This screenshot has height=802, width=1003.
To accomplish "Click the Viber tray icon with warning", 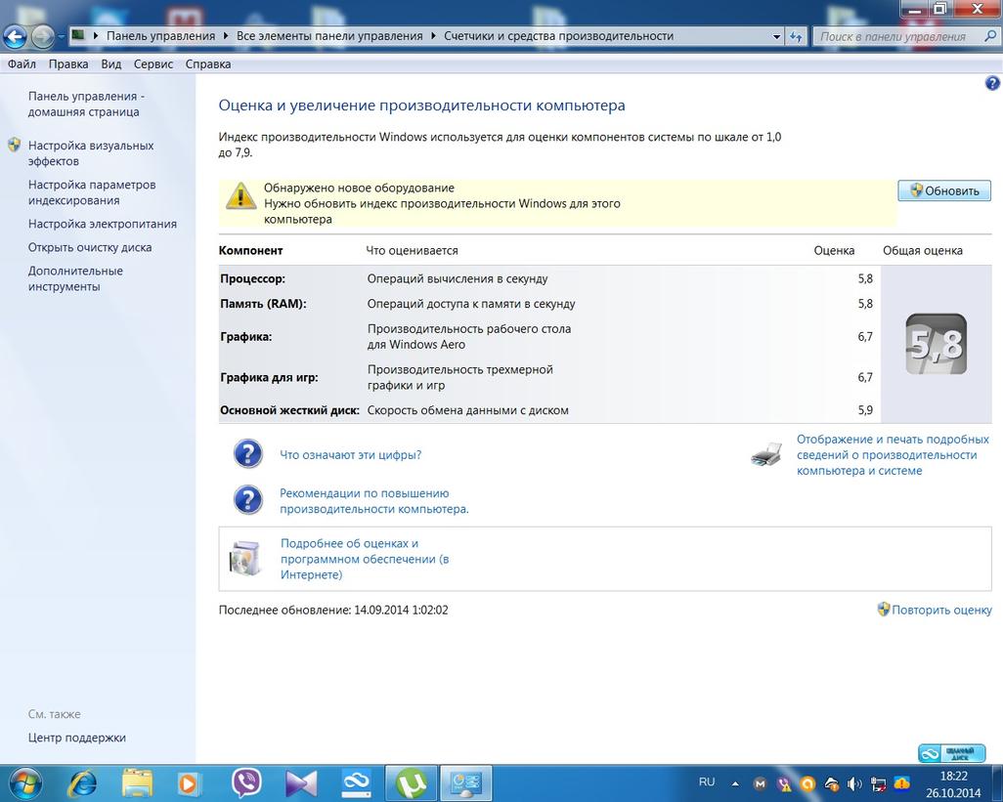I will point(784,783).
